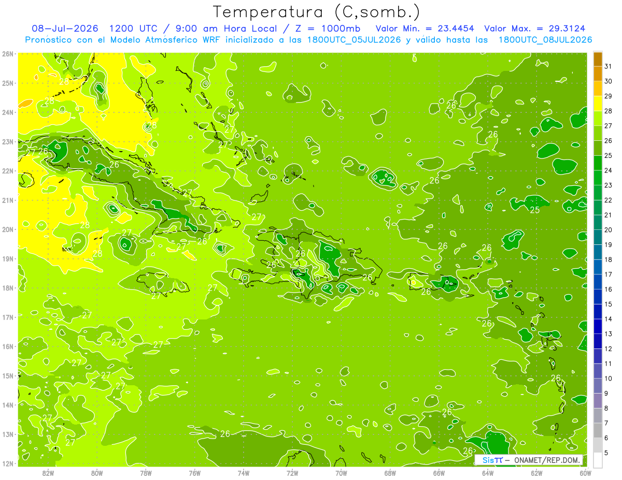
Task: Click the '78W' longitude axis label
Action: 146,473
